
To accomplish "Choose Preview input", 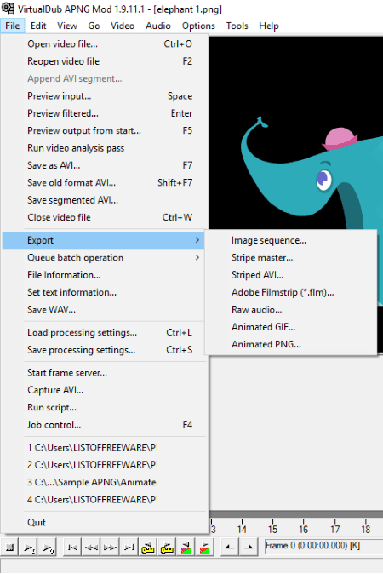I will pyautogui.click(x=105, y=96).
